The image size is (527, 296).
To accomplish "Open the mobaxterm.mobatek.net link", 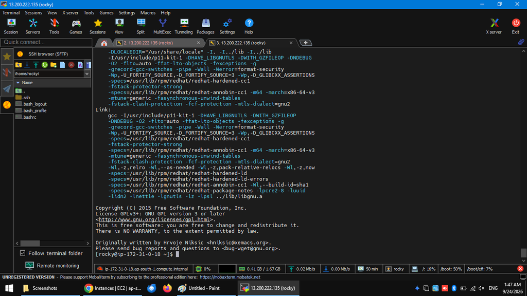I will pyautogui.click(x=230, y=277).
